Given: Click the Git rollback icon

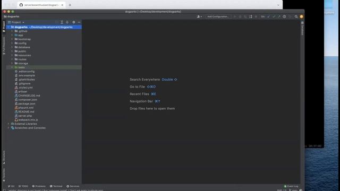Looking at the screenshot, I should click(x=290, y=16).
